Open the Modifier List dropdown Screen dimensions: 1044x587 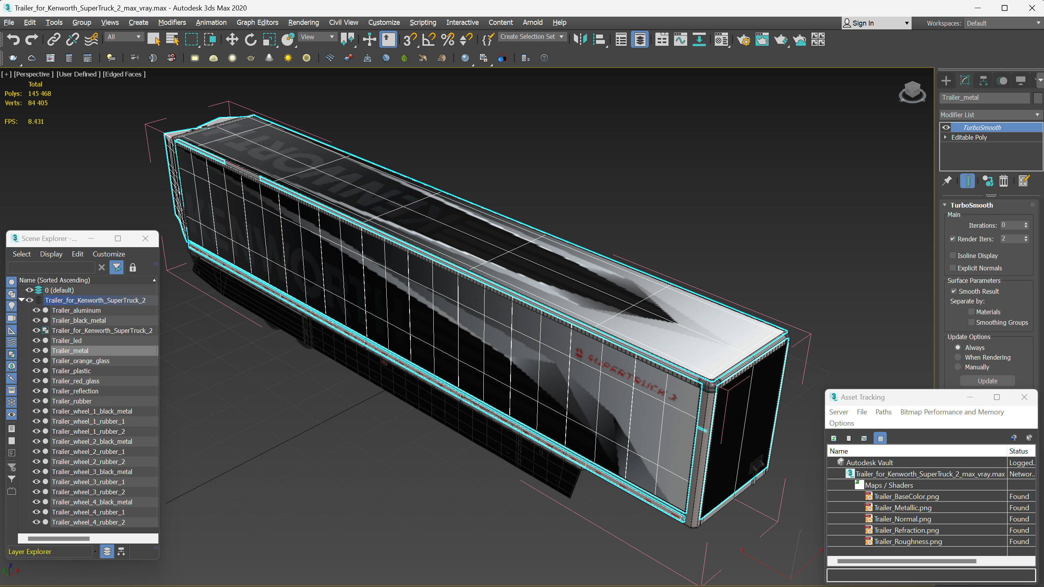[x=991, y=114]
